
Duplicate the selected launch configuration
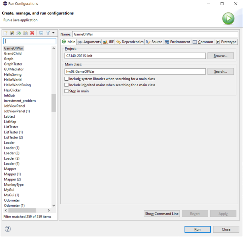[25, 33]
